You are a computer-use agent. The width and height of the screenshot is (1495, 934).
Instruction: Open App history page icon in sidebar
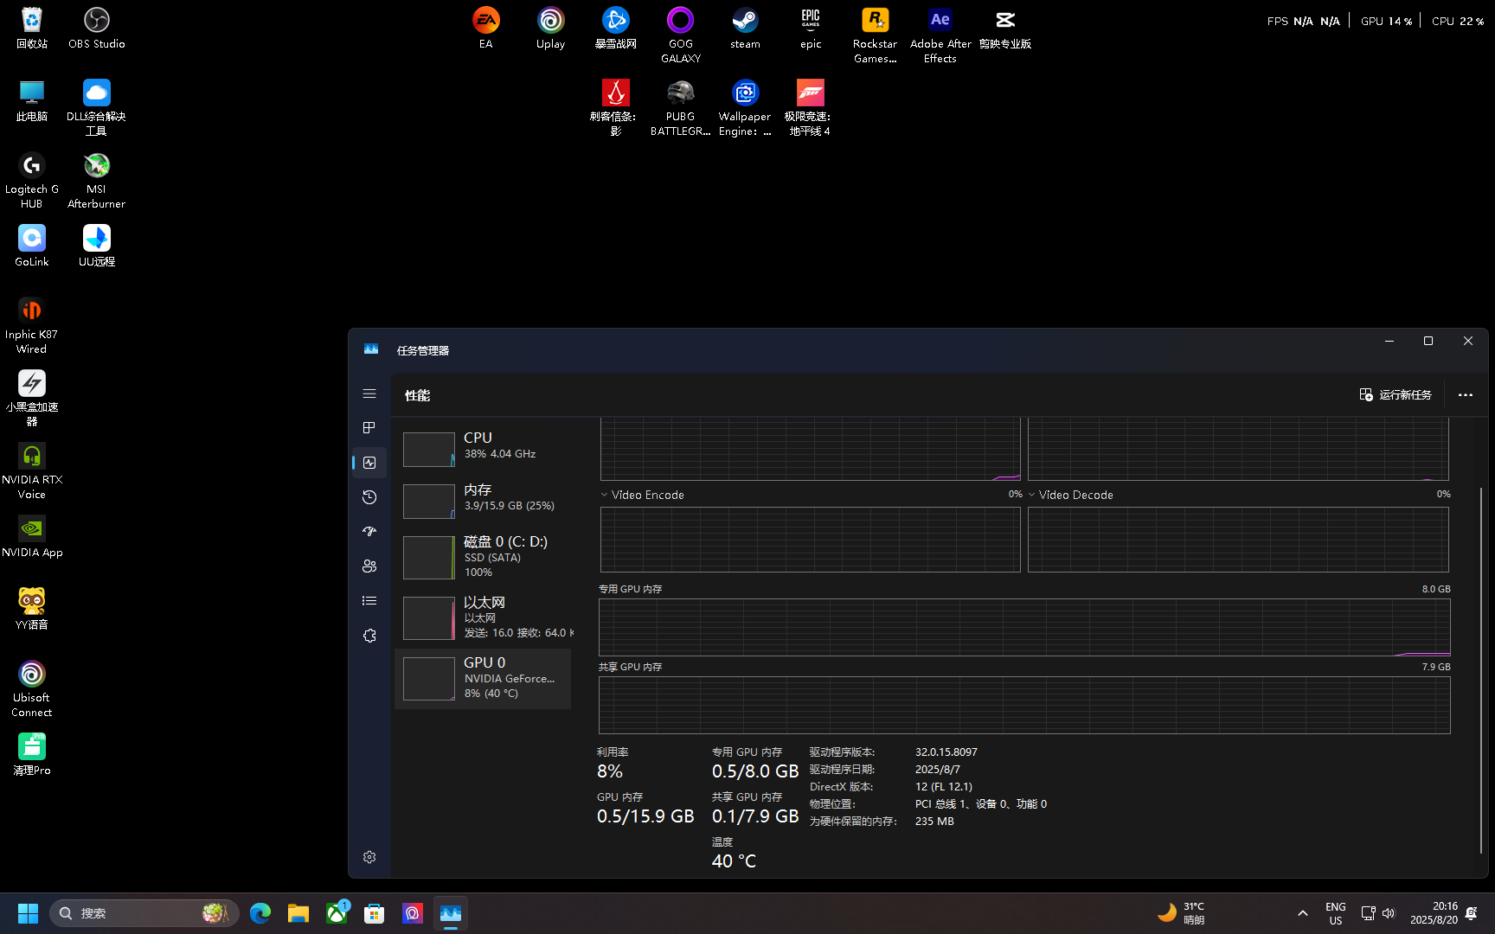(369, 497)
